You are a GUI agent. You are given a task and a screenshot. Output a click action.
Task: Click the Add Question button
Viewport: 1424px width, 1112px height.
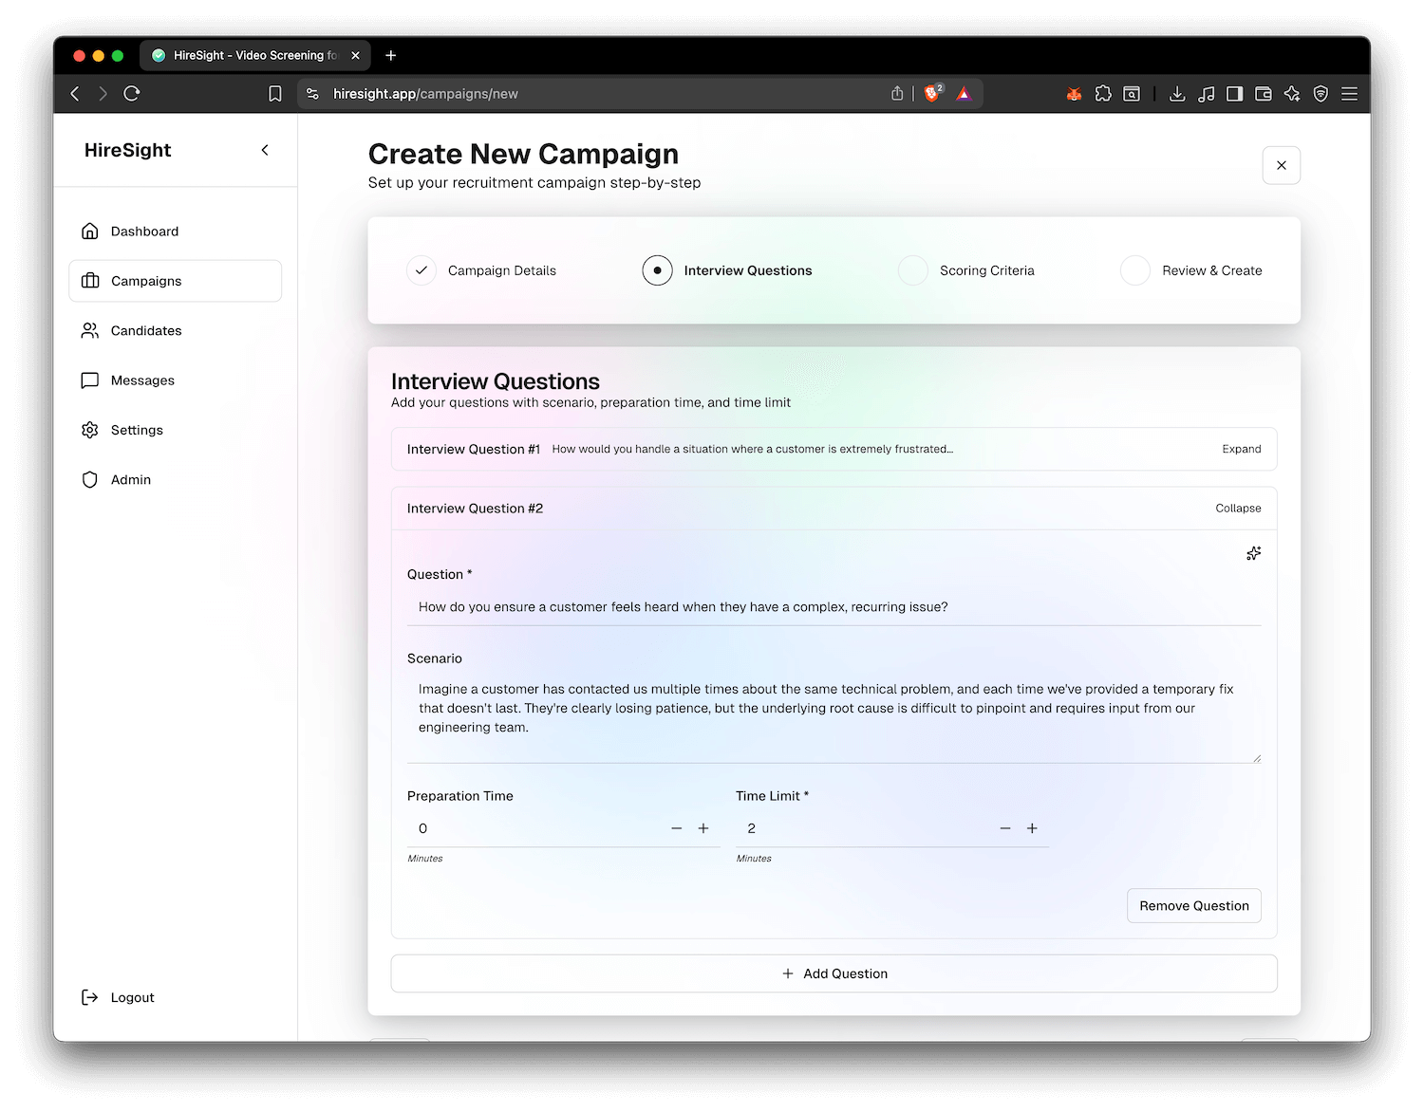pos(834,973)
